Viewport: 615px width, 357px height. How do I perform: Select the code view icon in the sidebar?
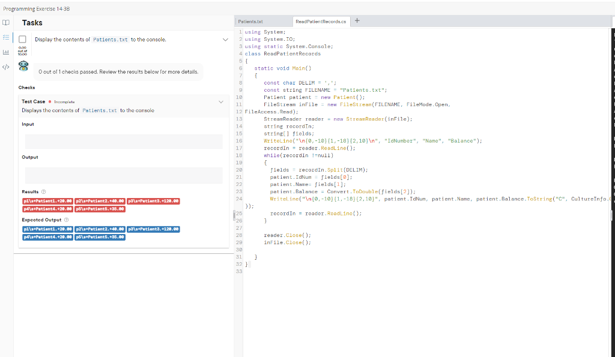5,66
